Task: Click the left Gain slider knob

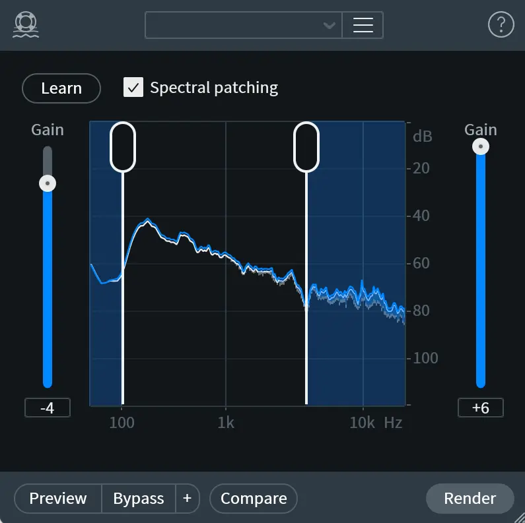Action: (48, 183)
